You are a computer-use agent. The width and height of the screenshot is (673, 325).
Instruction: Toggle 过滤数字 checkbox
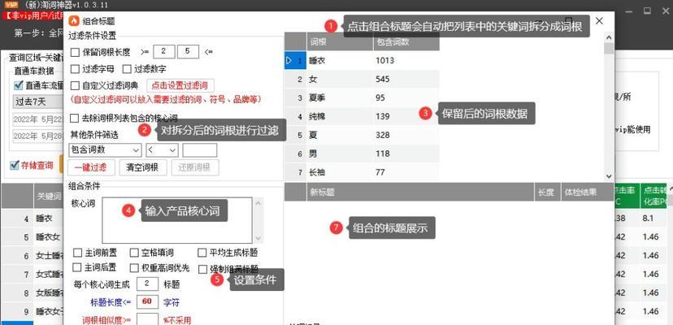click(x=127, y=69)
